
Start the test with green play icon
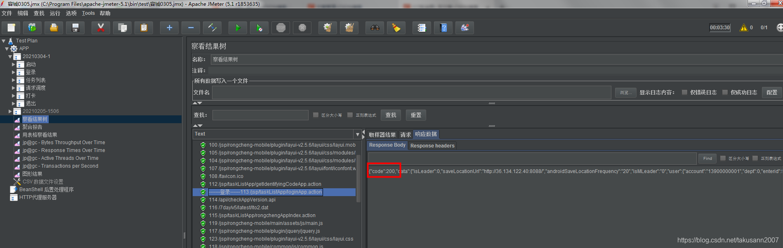coord(238,28)
